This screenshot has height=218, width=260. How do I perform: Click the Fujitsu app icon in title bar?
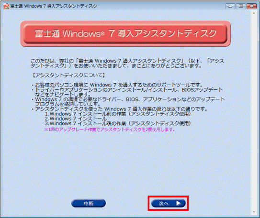(x=6, y=6)
